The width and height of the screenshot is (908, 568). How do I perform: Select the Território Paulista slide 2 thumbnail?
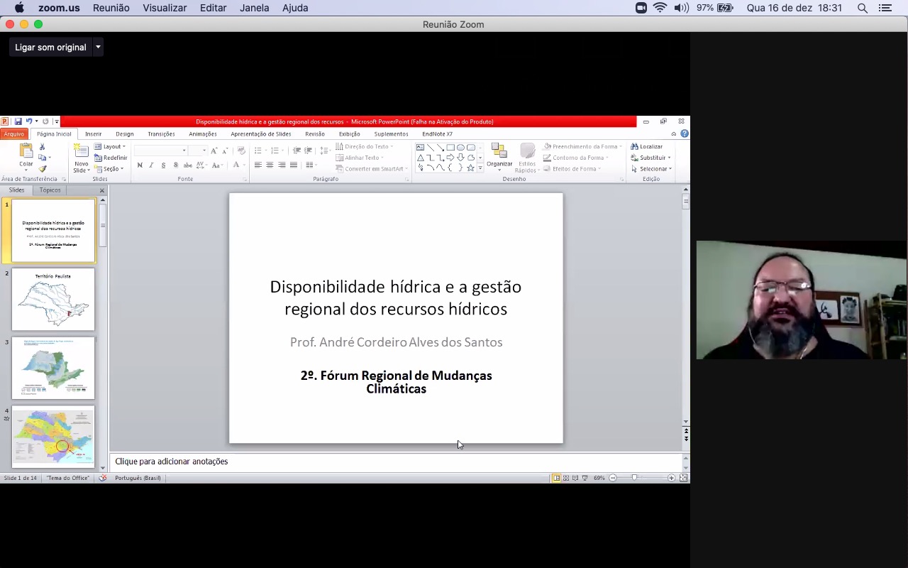(53, 299)
